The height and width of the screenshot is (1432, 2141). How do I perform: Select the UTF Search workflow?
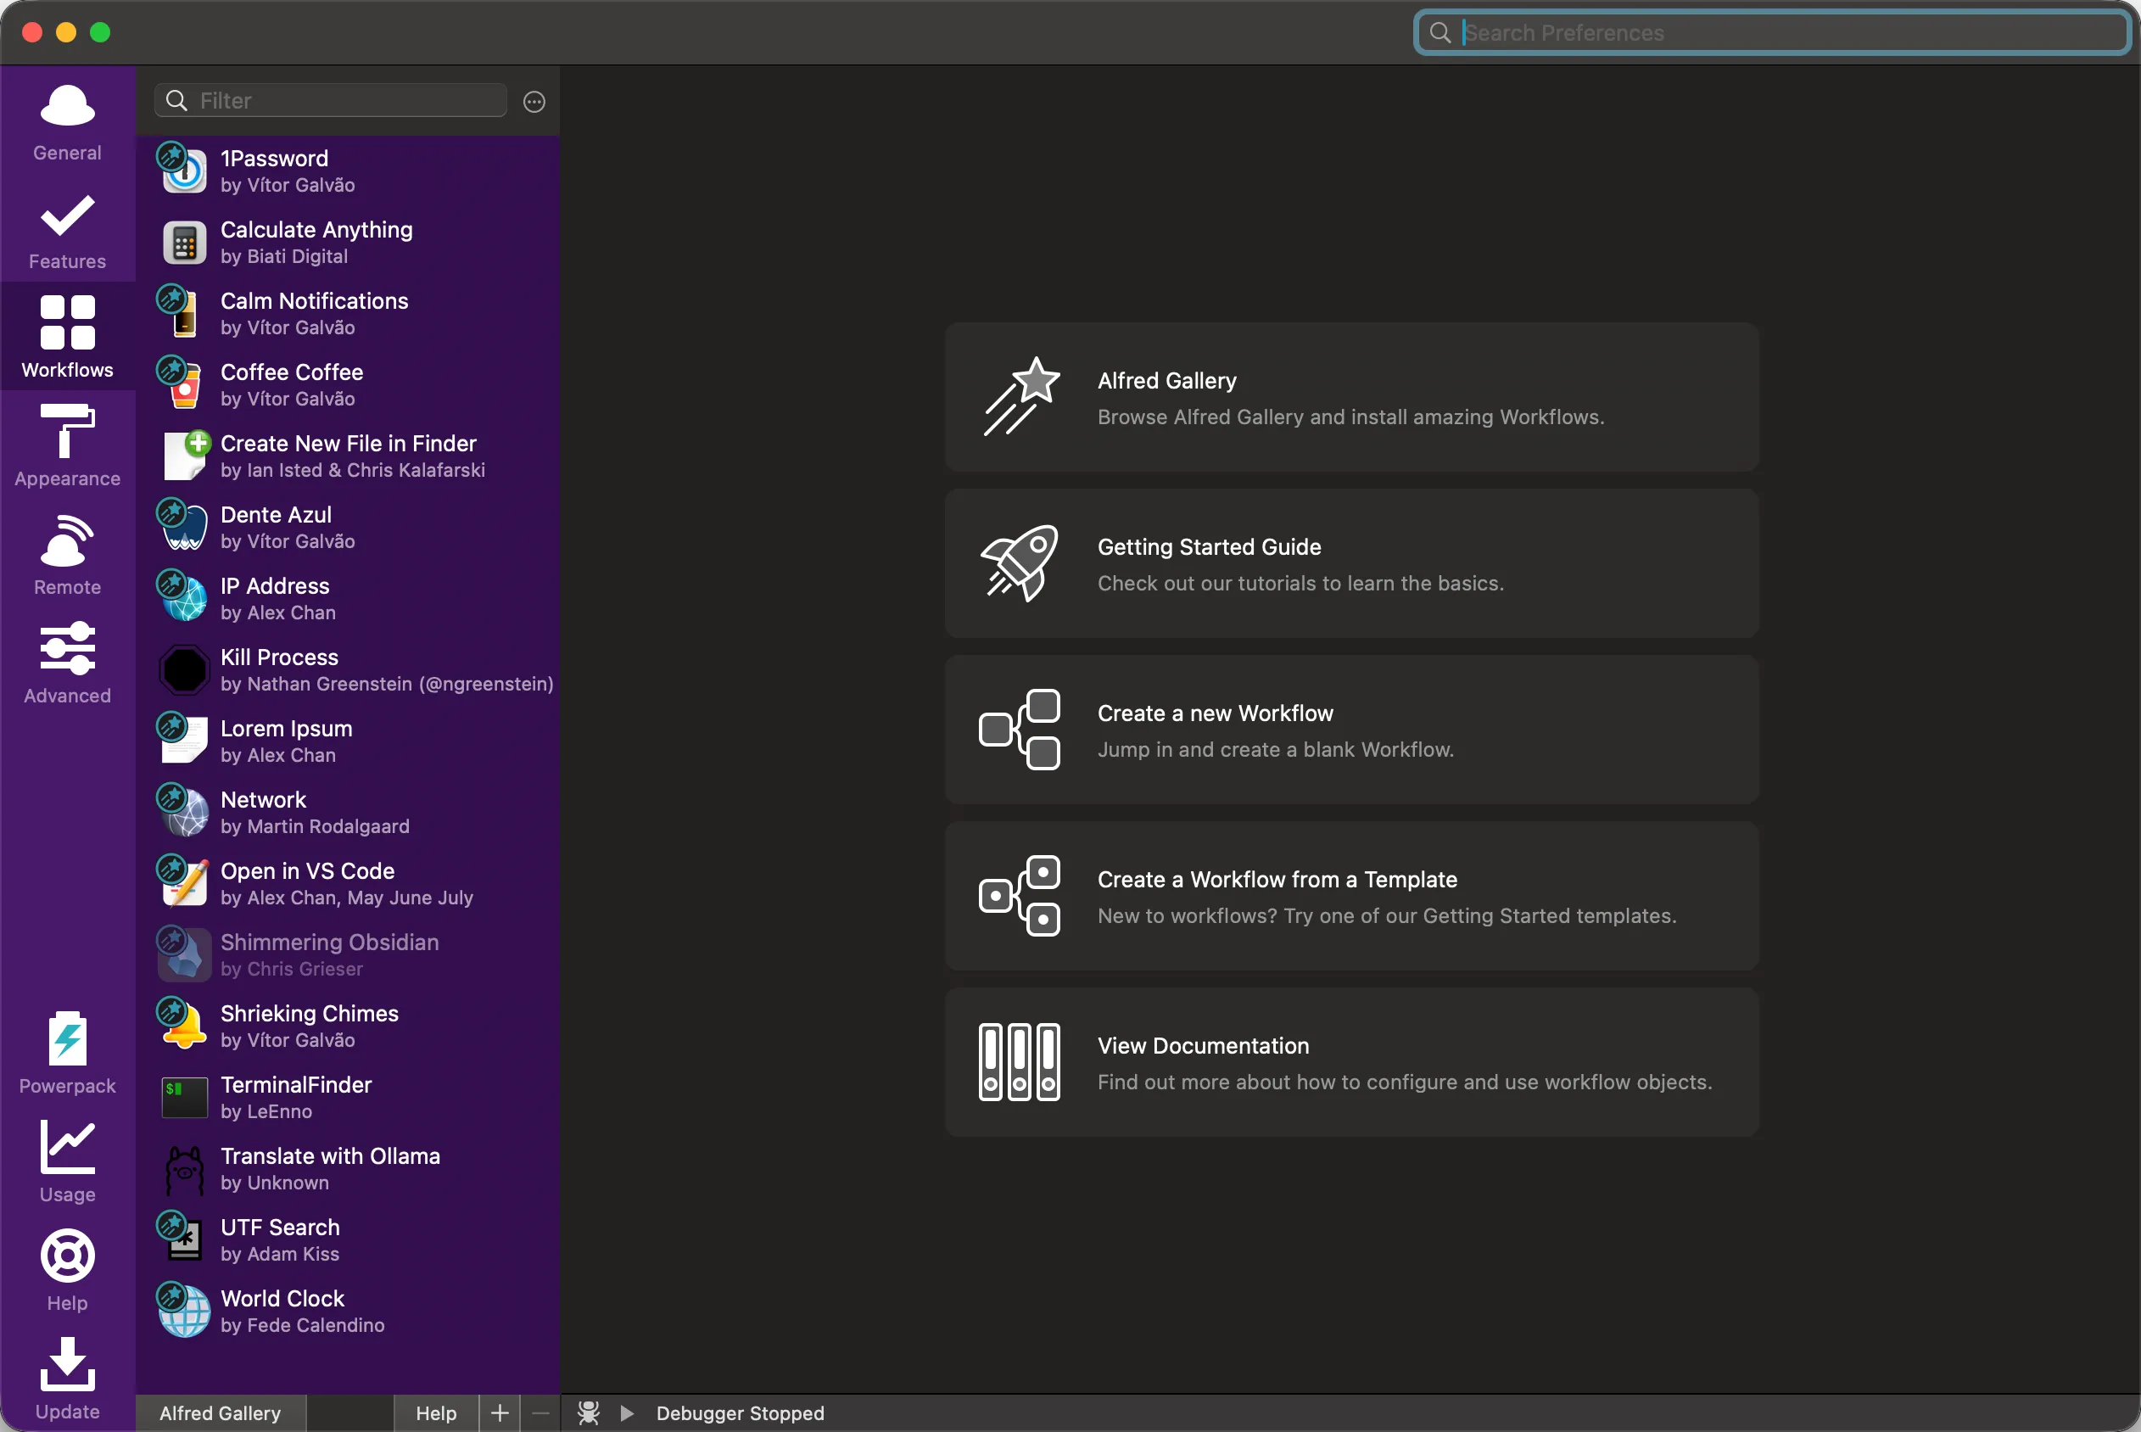pos(348,1239)
